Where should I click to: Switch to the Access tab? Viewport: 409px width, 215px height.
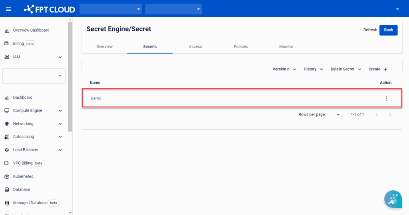point(195,47)
